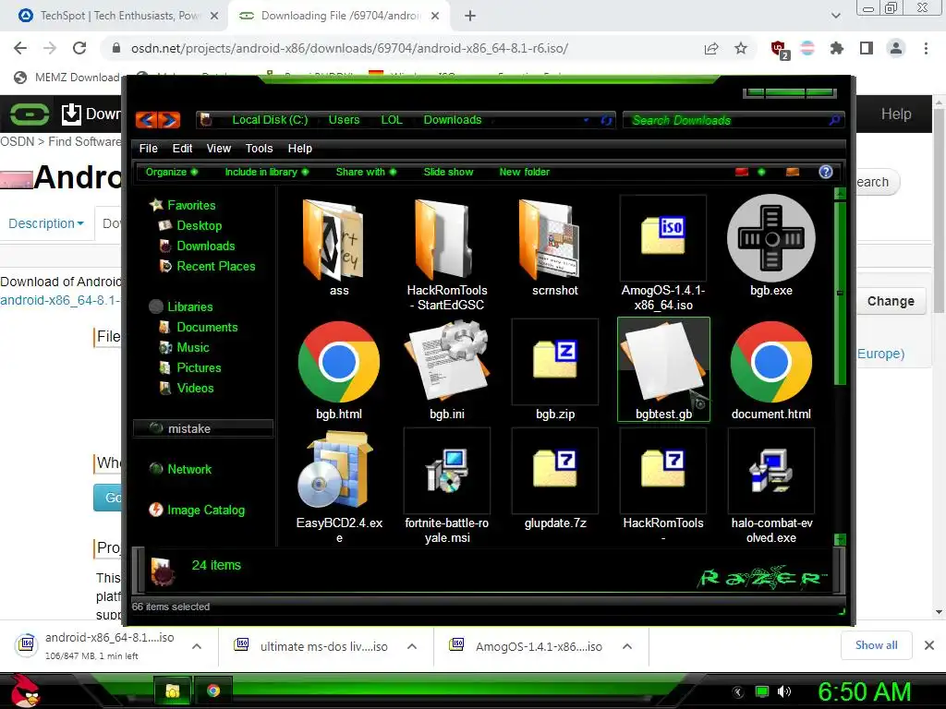Image resolution: width=946 pixels, height=709 pixels.
Task: Click the Chrome URL address bar
Action: pos(403,48)
